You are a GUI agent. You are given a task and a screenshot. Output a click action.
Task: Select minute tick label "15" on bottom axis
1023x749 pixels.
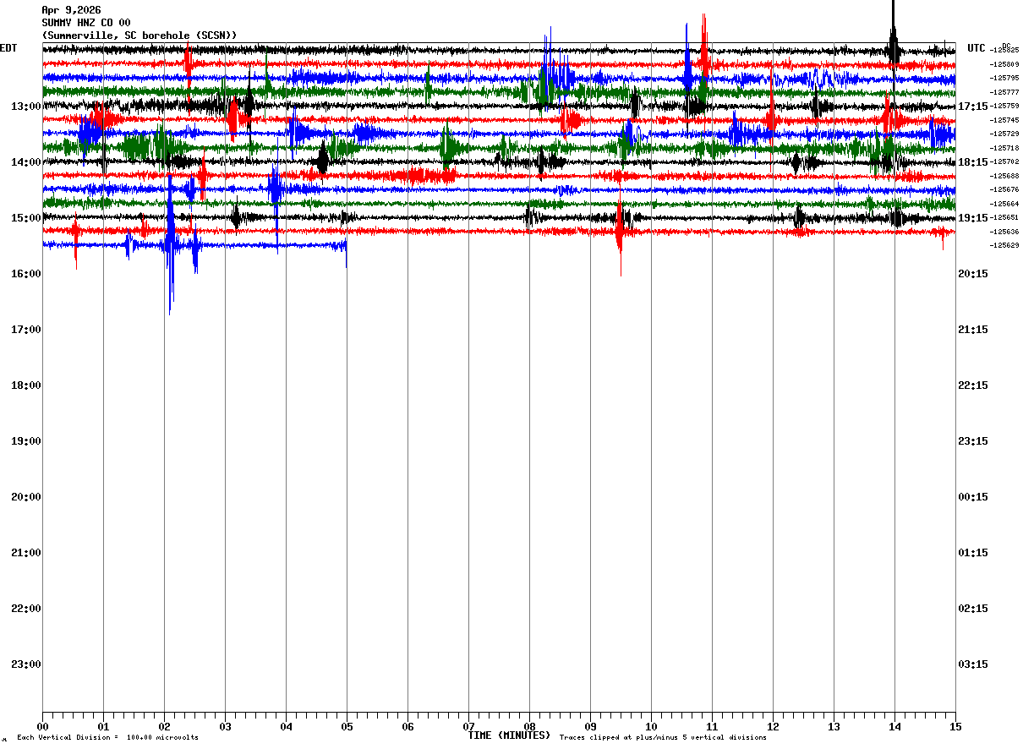(x=955, y=726)
